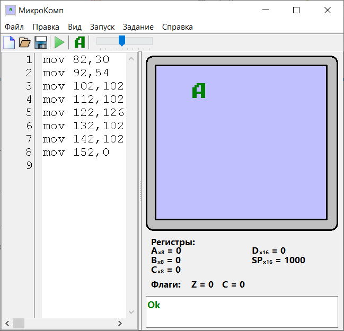
Task: Click right arrow of horizontal scrollbar
Action: (120, 323)
